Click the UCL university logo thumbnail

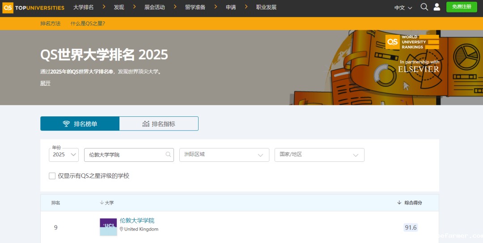pyautogui.click(x=108, y=227)
